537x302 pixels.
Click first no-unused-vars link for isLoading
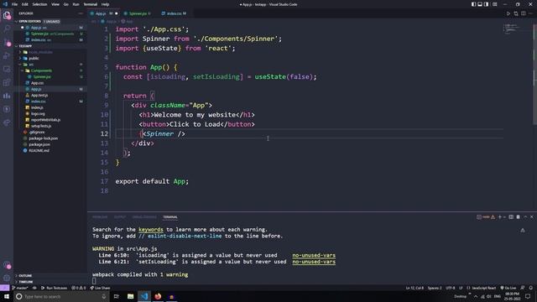pos(314,255)
